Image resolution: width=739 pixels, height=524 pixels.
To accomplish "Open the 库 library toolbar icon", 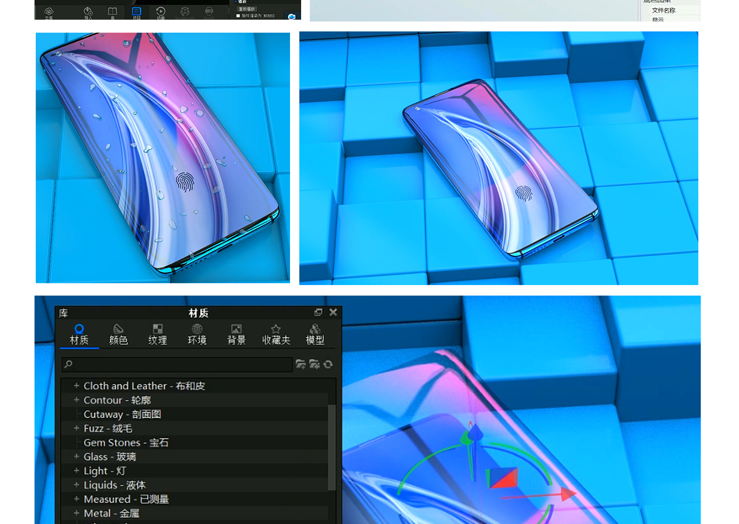I will pyautogui.click(x=113, y=13).
